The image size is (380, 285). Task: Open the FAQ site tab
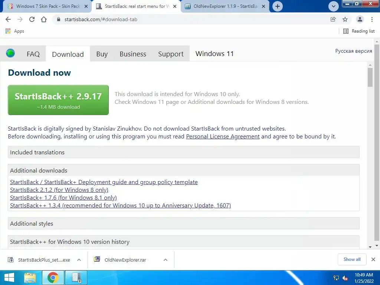(33, 54)
